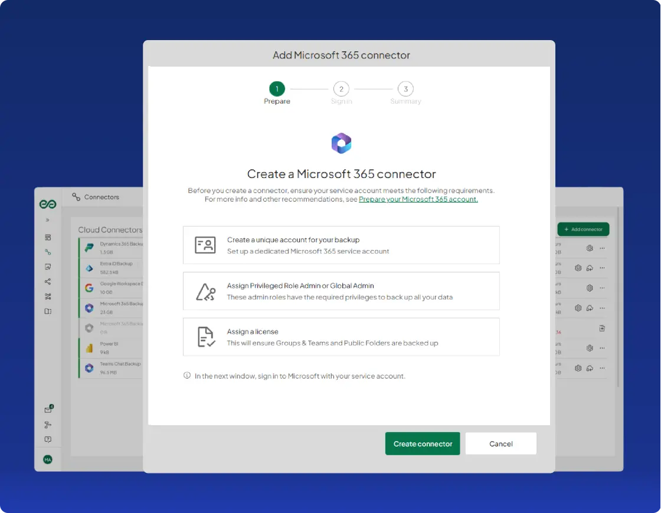The height and width of the screenshot is (513, 661).
Task: Click the Connectors header icon in background window
Action: (76, 197)
